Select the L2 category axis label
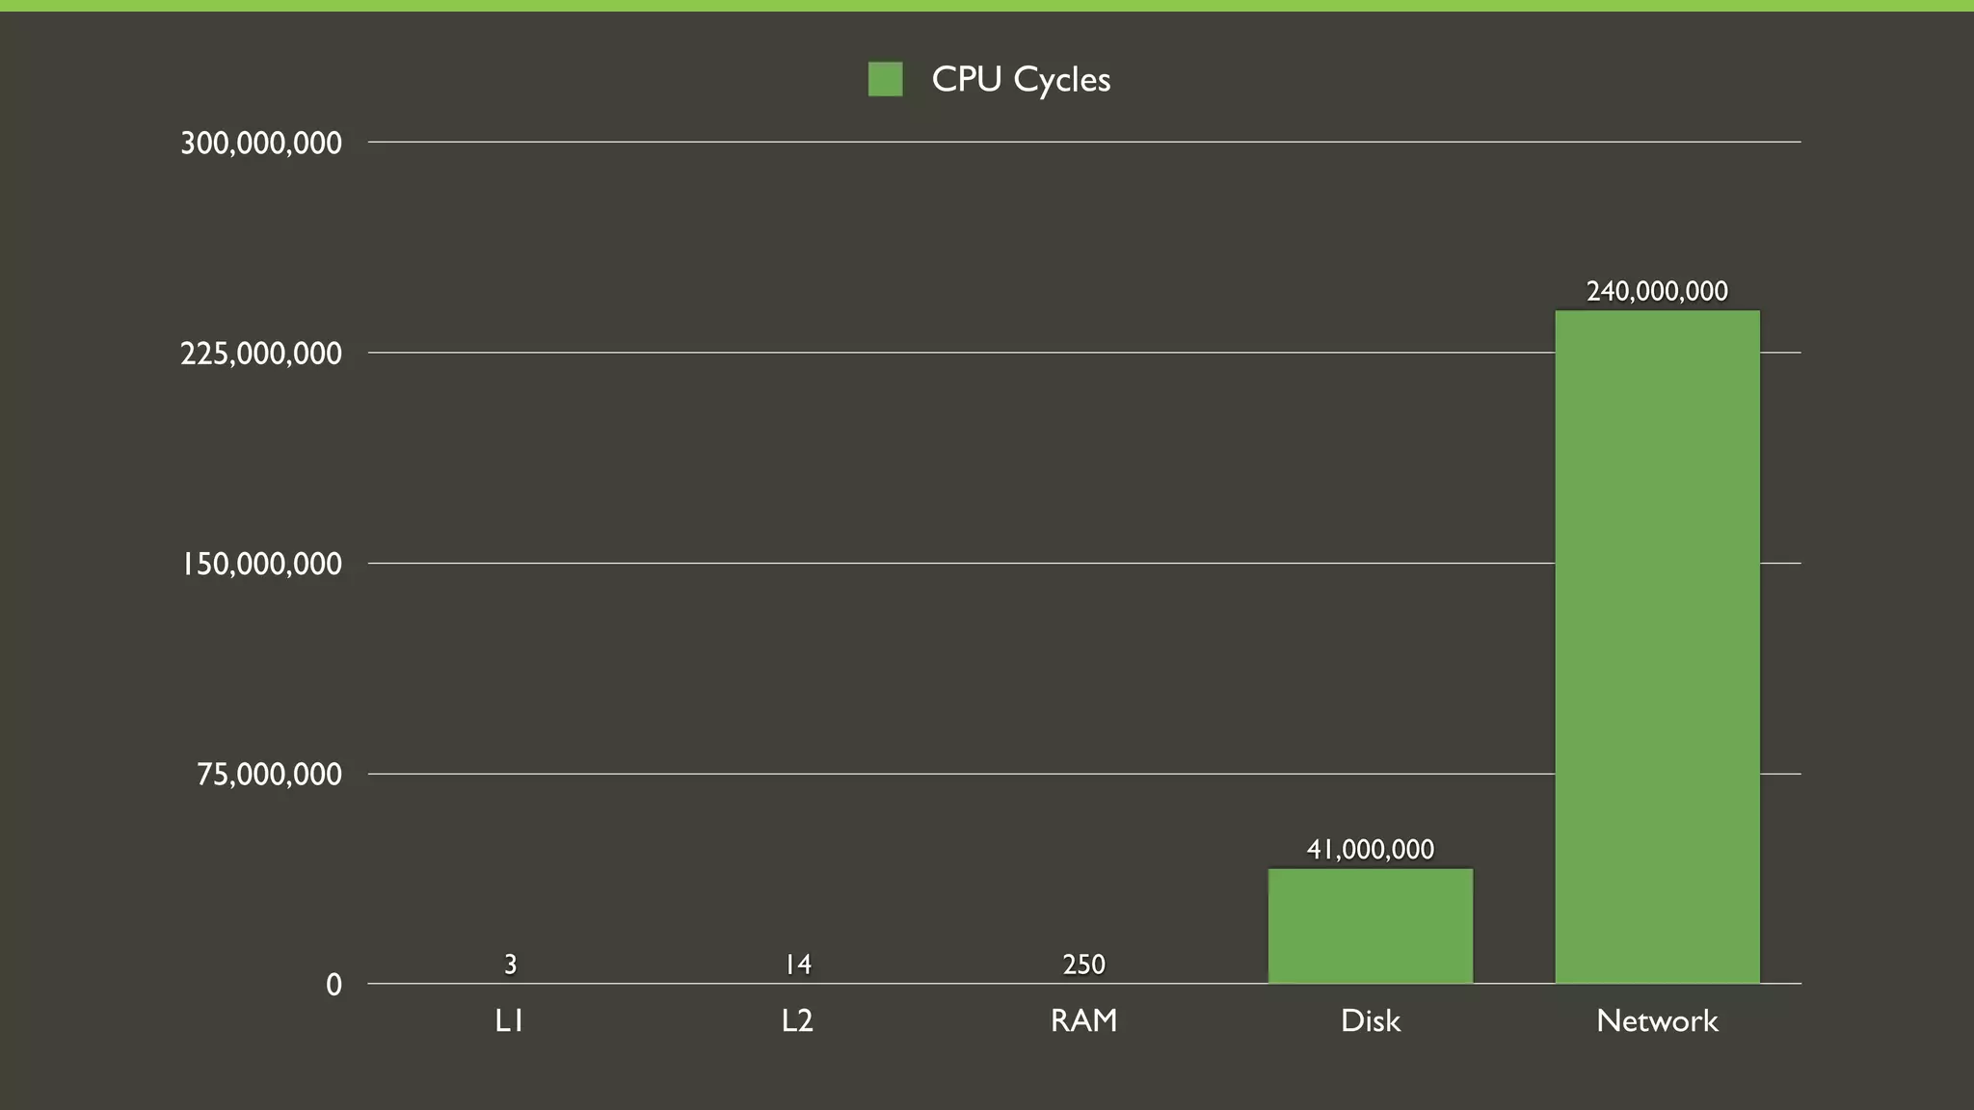Viewport: 1974px width, 1110px height. pos(797,1020)
